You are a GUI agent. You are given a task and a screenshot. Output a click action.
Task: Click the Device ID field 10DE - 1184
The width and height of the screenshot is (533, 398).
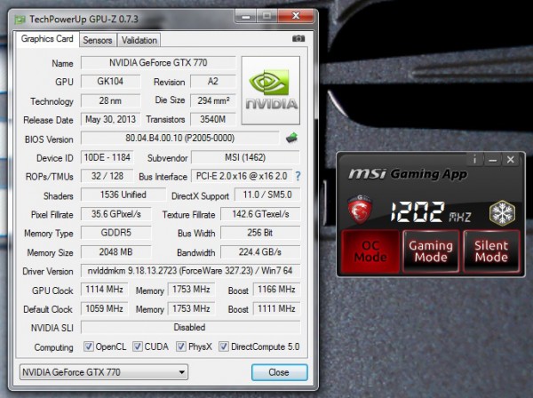[107, 157]
